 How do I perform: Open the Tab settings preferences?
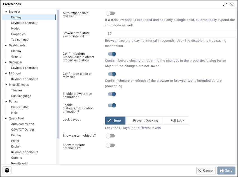pyautogui.click(x=20, y=40)
